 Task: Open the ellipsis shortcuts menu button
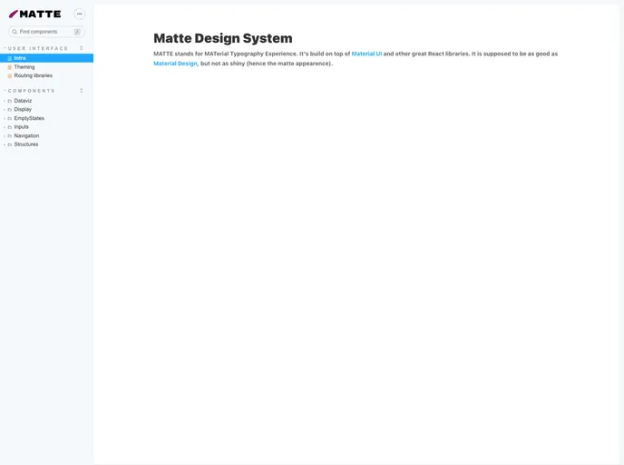tap(80, 14)
